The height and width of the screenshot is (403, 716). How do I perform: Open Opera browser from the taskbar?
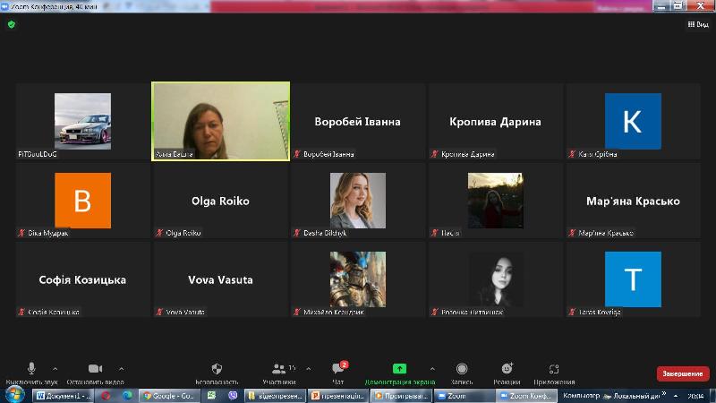[106, 396]
